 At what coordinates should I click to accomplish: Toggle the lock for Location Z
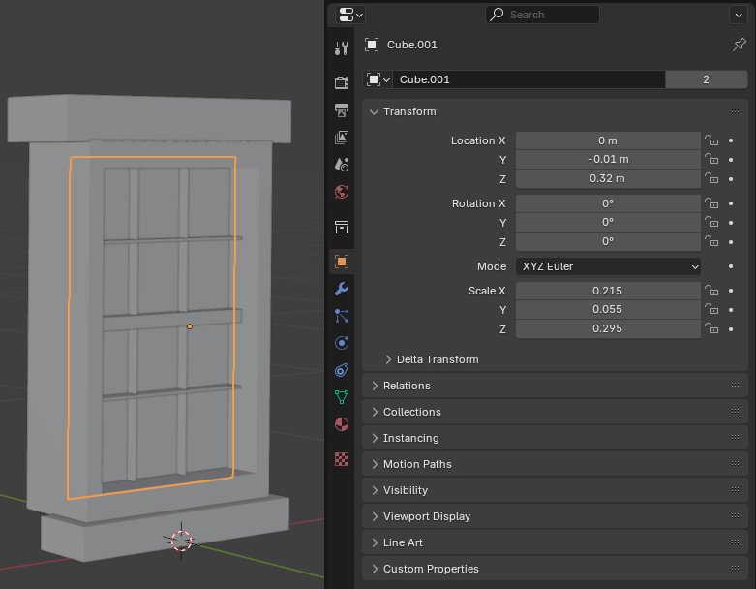(x=711, y=179)
